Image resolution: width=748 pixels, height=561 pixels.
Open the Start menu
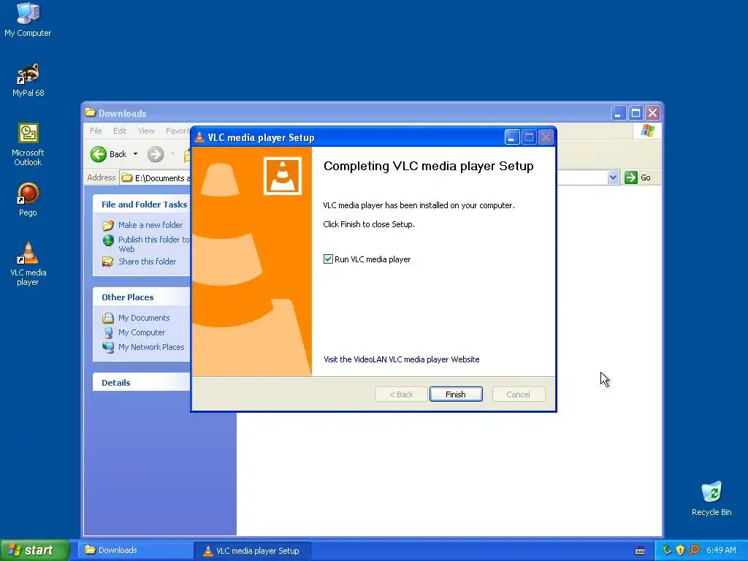34,550
